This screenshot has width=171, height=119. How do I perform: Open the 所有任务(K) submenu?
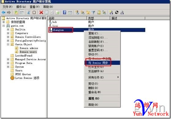[x=102, y=77]
